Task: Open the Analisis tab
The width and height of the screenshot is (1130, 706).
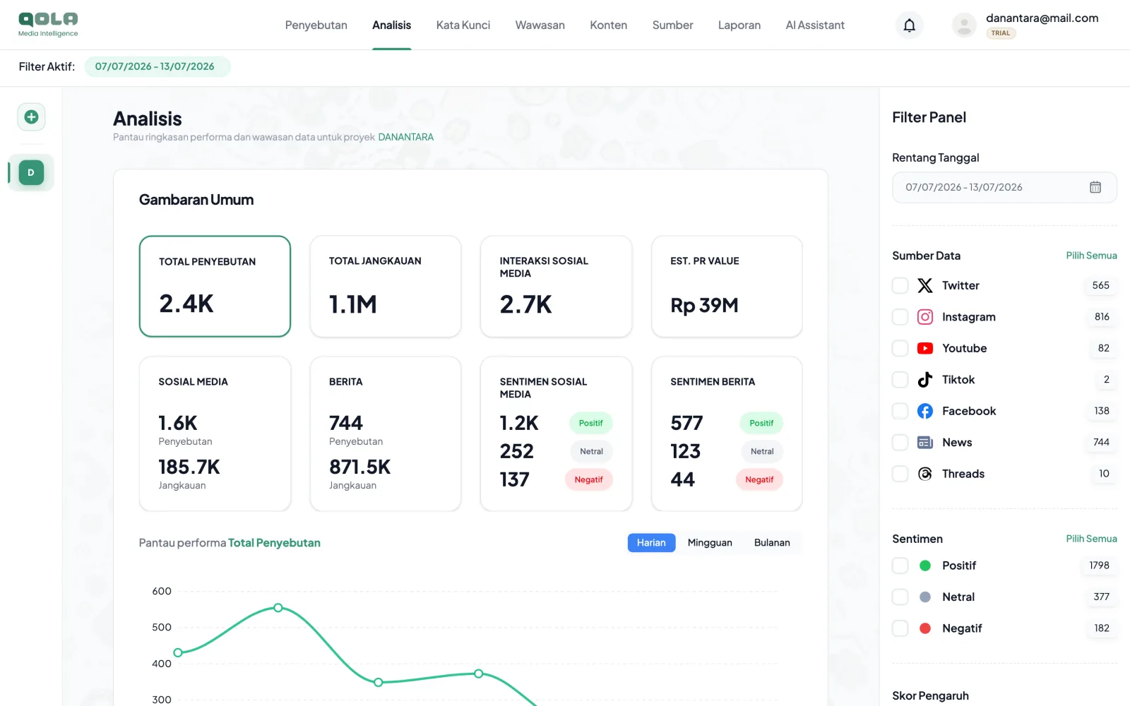Action: click(391, 25)
